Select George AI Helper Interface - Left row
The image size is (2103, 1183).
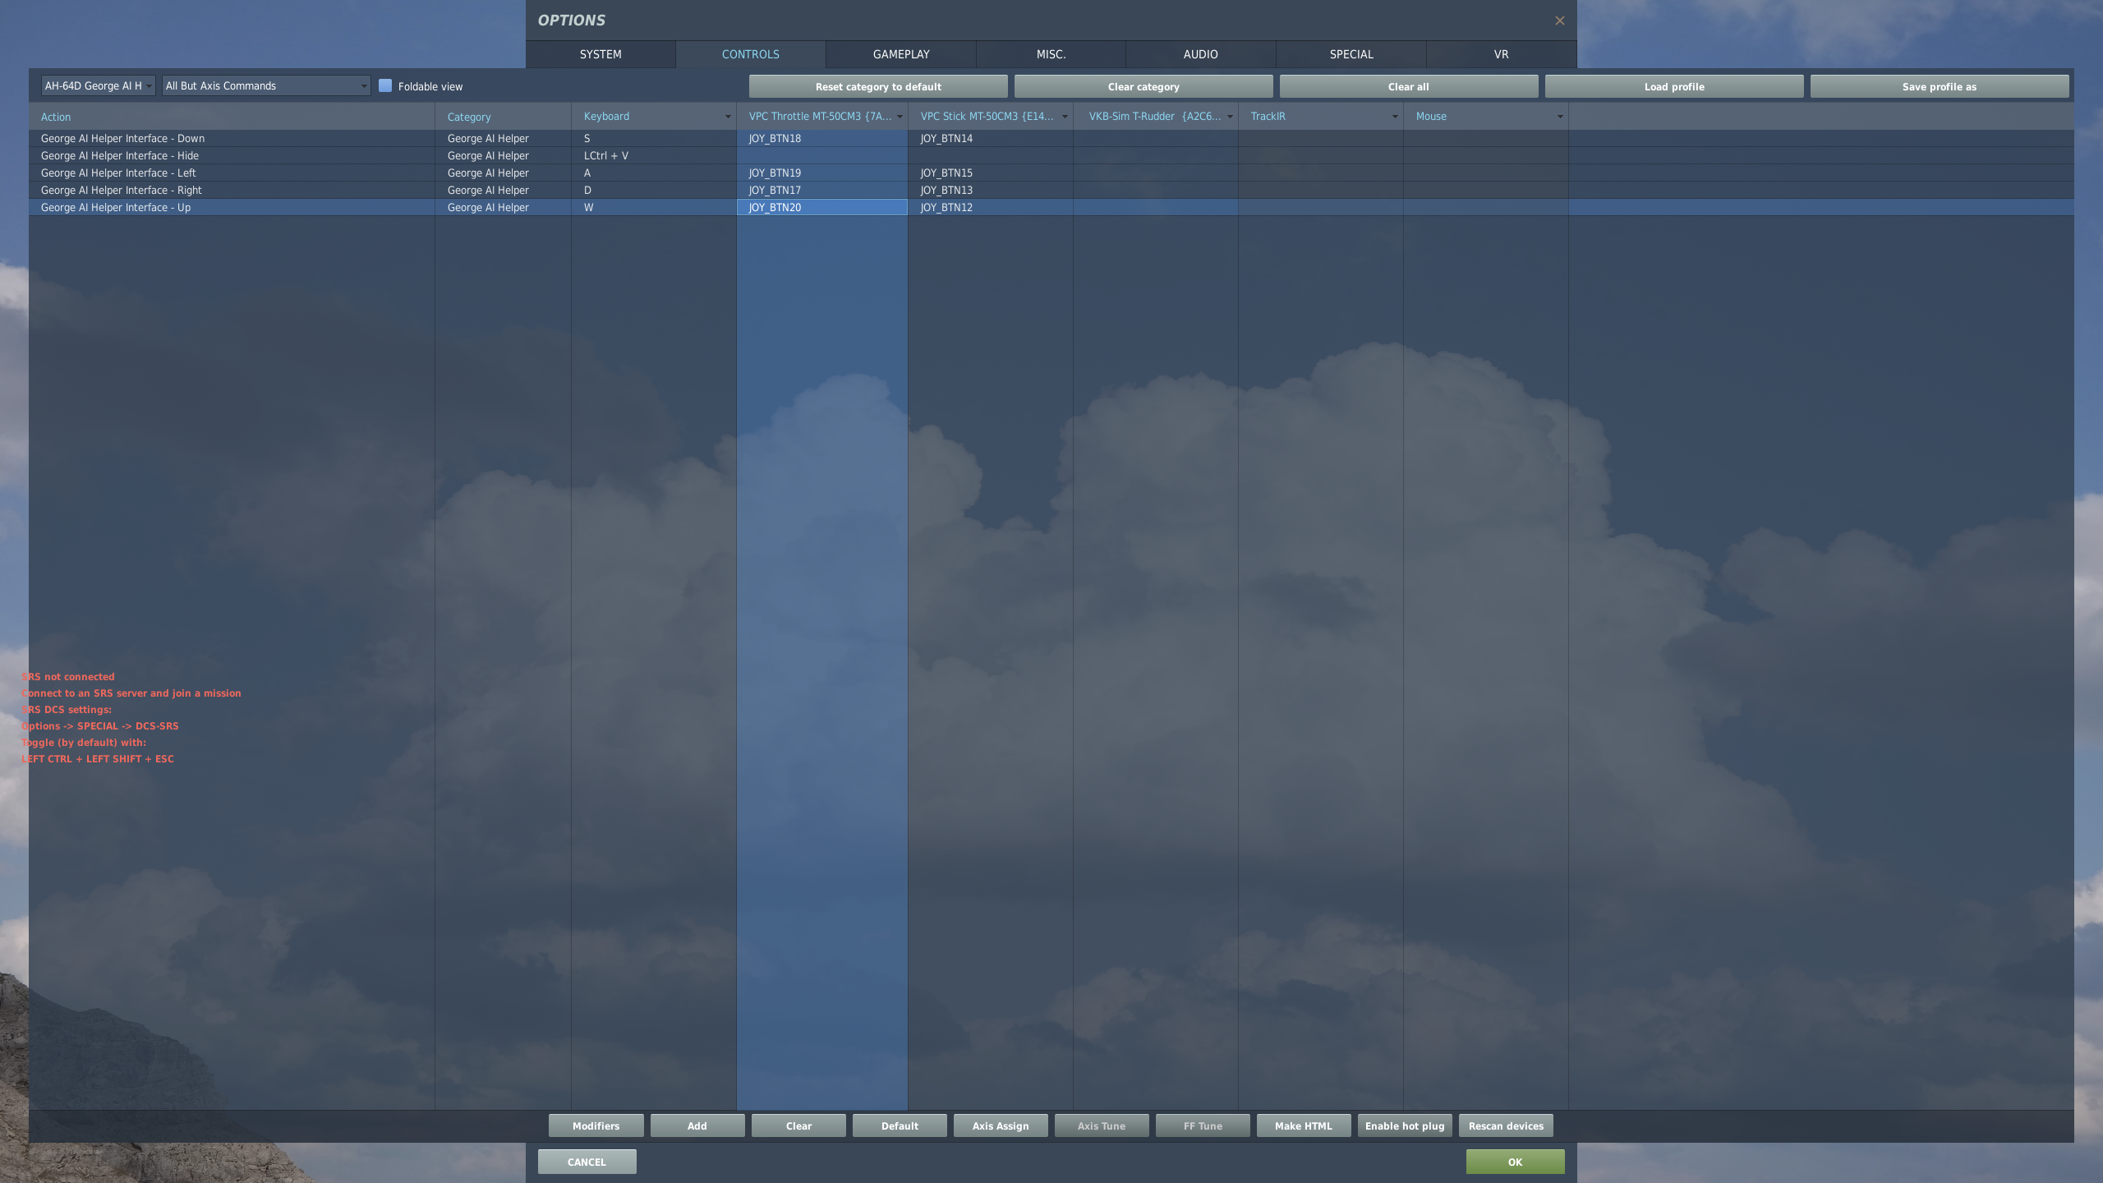pyautogui.click(x=1051, y=173)
